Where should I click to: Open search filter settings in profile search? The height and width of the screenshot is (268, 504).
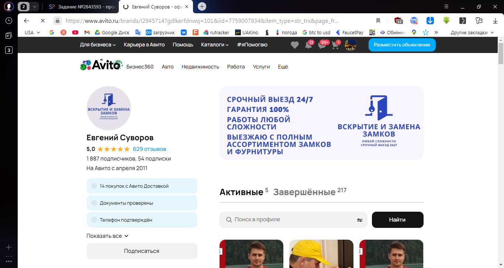tap(360, 220)
